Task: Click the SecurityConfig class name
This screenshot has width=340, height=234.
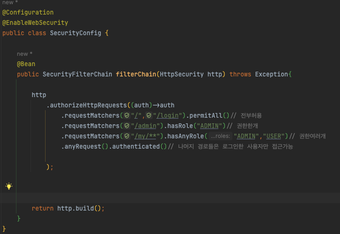Action: click(76, 33)
